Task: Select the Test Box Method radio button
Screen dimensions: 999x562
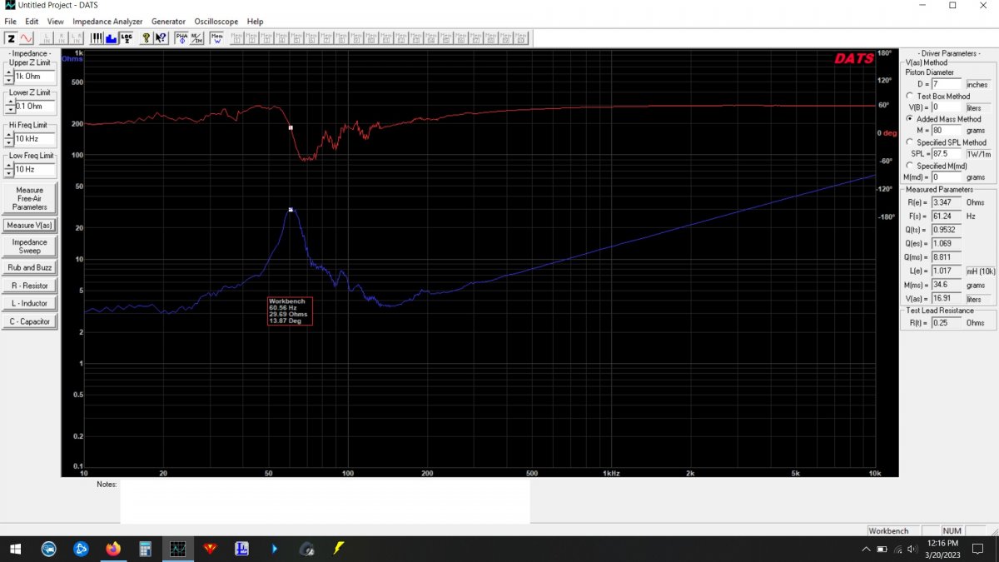Action: 910,97
